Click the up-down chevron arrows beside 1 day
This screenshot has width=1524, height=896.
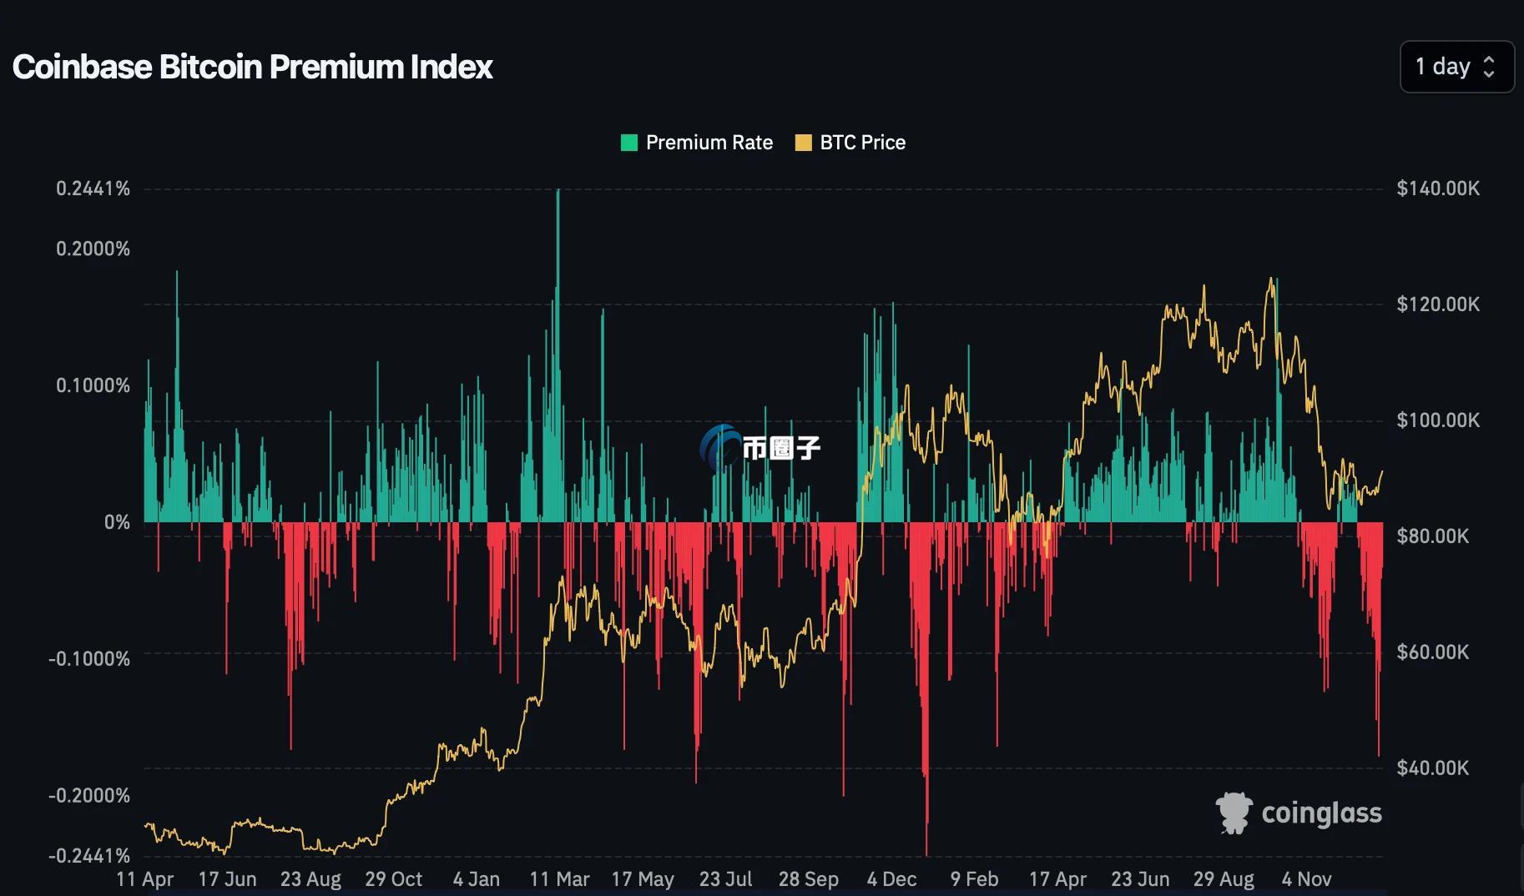click(1489, 67)
